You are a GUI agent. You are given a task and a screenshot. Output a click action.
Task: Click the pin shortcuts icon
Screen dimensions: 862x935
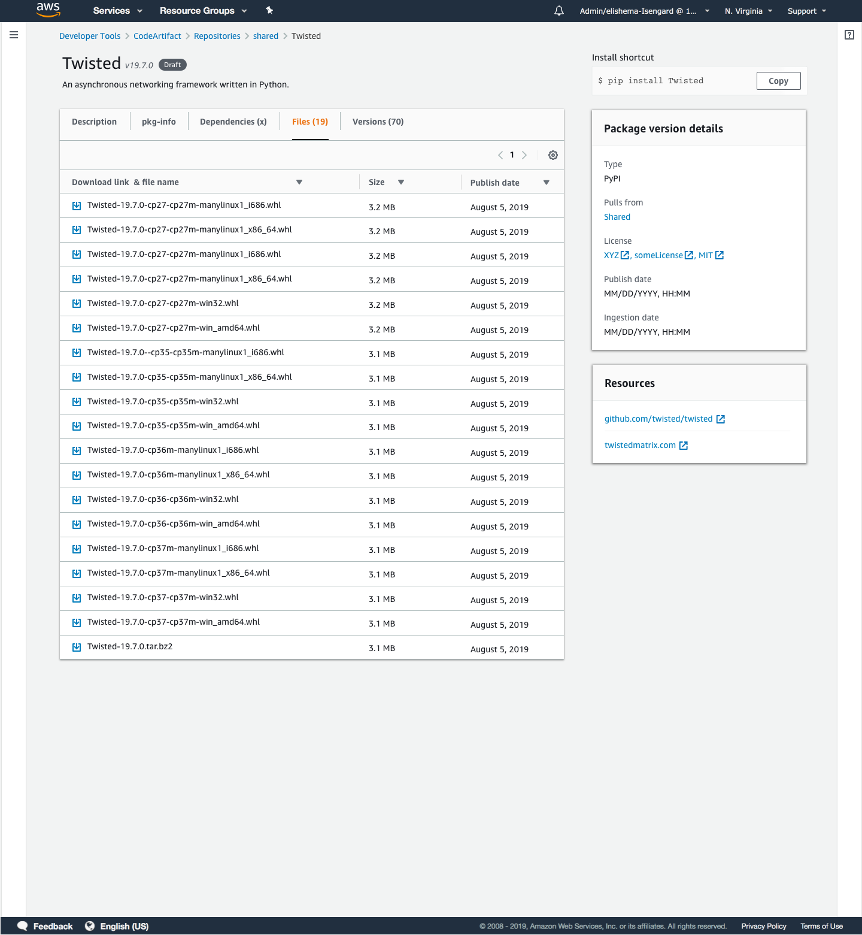coord(269,10)
